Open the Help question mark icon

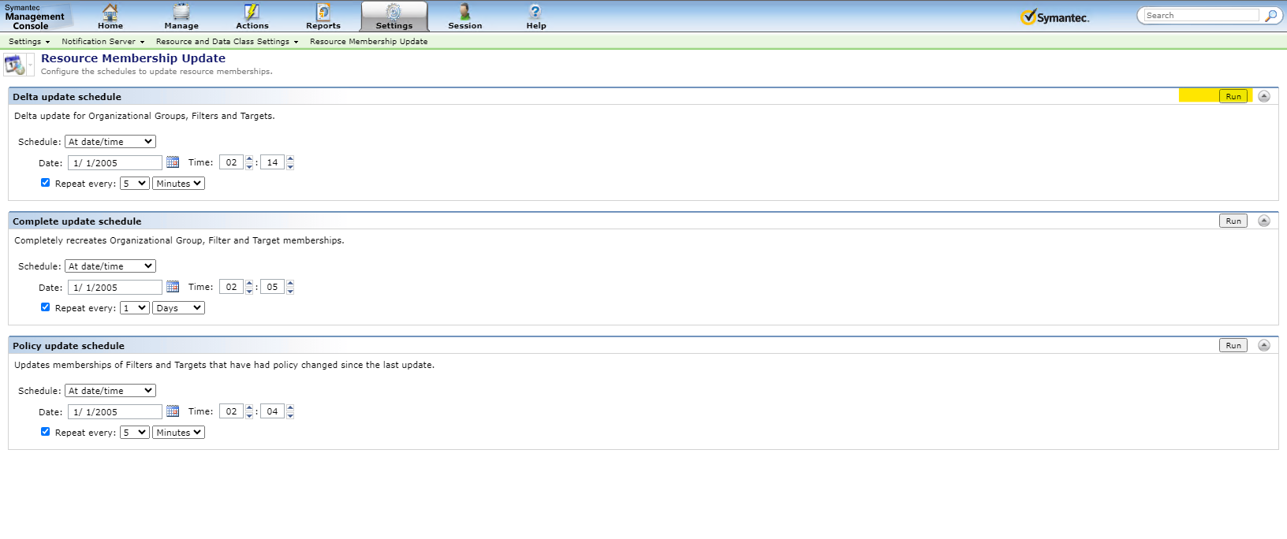(x=535, y=12)
